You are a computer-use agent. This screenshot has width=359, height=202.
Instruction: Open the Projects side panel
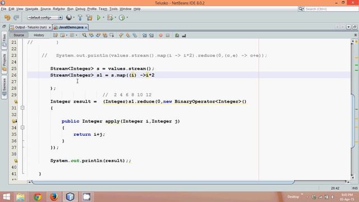click(4, 62)
